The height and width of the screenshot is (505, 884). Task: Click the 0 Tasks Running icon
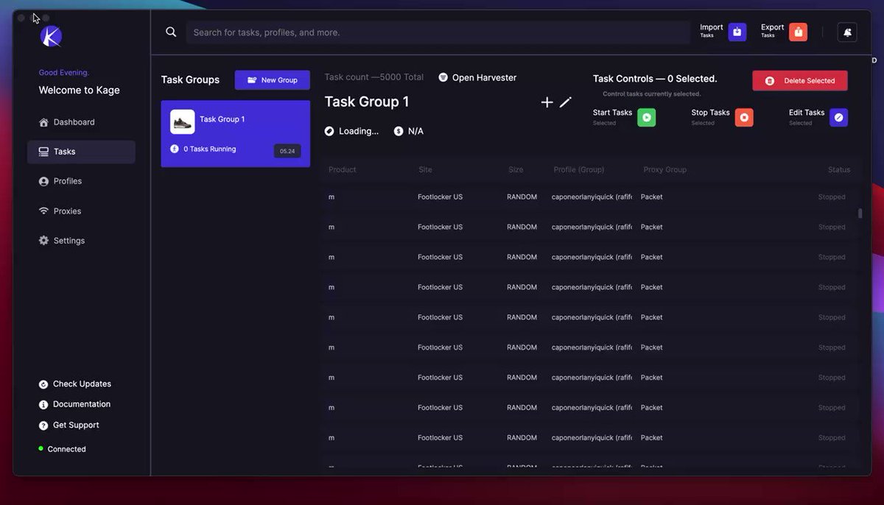pos(175,149)
